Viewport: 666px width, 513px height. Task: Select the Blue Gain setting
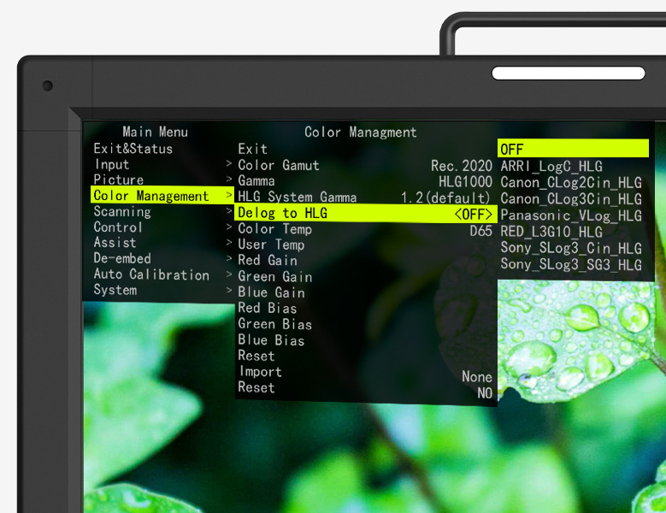(x=271, y=292)
